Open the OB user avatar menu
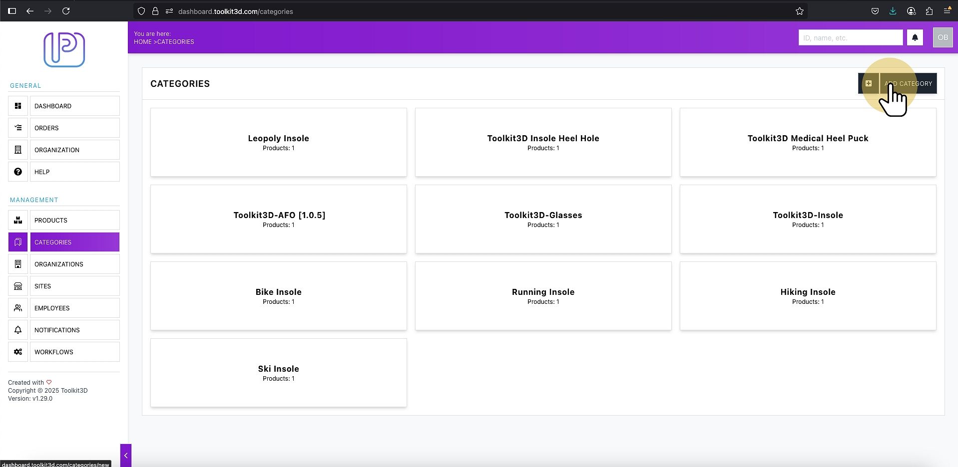This screenshot has width=958, height=467. 943,37
